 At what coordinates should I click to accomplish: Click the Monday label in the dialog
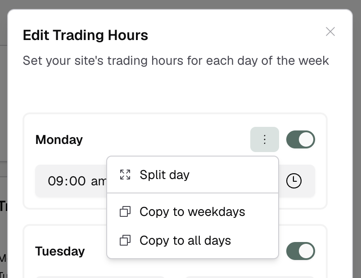click(59, 139)
